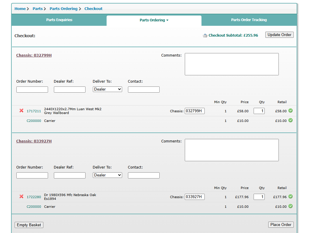
Task: Open the Parts Order Tracking tab
Action: 249,20
